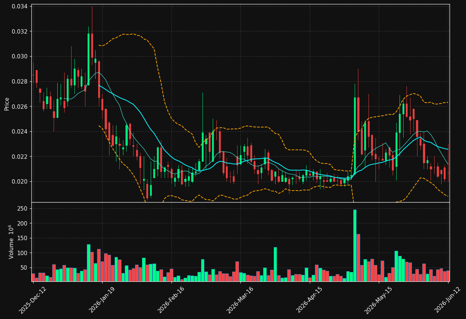Click the 0.020 price axis label
The image size is (466, 319).
(x=19, y=181)
